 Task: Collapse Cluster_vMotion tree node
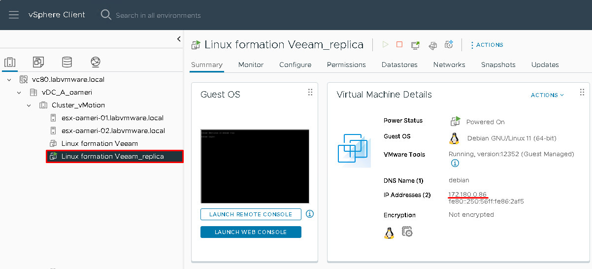click(x=29, y=105)
